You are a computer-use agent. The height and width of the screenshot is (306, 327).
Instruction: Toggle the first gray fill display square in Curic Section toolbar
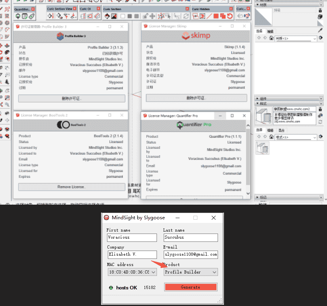click(x=129, y=16)
